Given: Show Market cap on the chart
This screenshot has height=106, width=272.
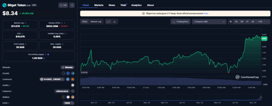Looking at the screenshot, I should point(96,22).
